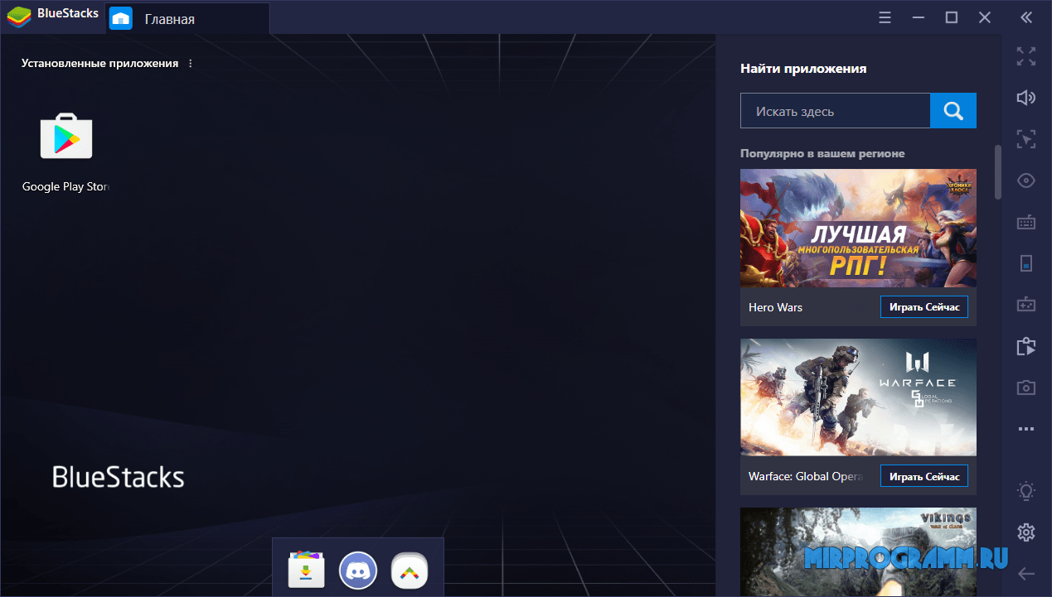Open the Google Play Store app
Screen dimensions: 1052x597
66,137
